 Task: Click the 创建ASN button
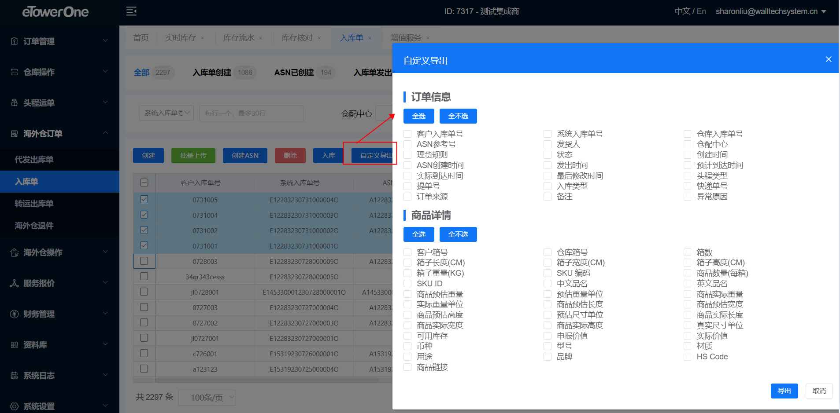(245, 156)
